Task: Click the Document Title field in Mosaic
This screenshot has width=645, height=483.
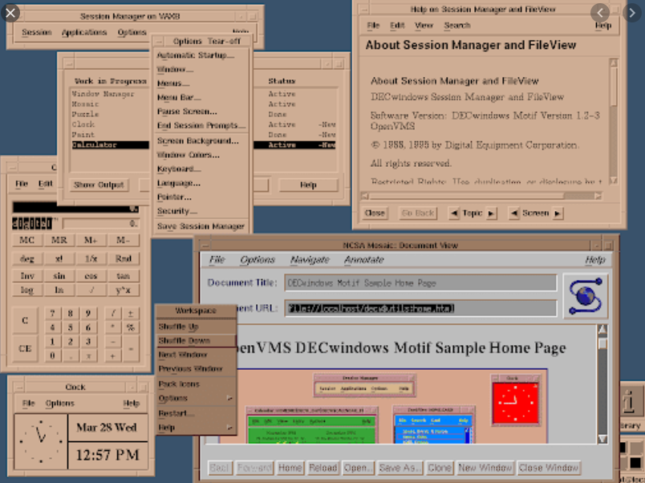Action: tap(420, 283)
